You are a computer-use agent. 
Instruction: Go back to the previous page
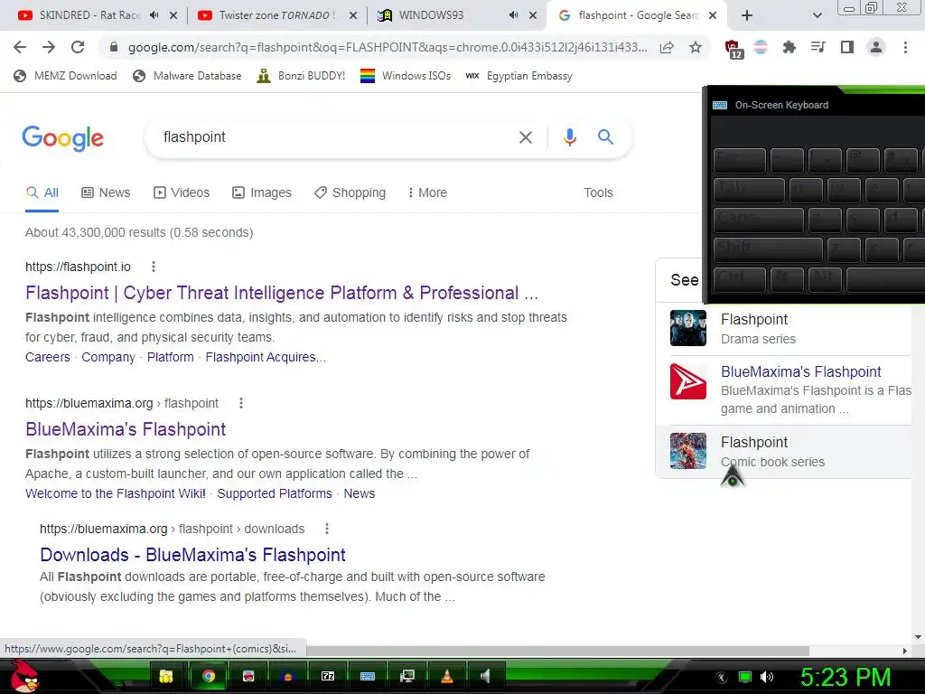click(x=20, y=47)
